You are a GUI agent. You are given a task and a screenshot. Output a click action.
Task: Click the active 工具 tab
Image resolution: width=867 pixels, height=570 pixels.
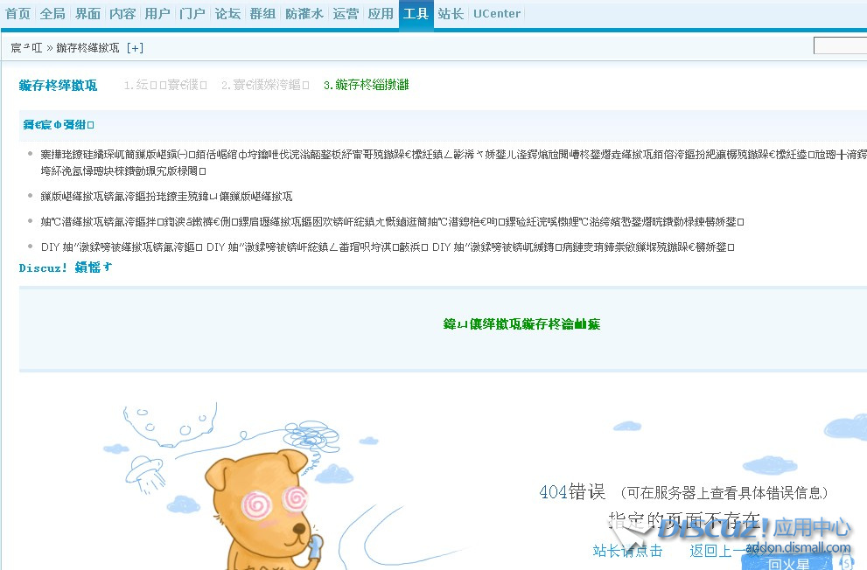[x=416, y=14]
